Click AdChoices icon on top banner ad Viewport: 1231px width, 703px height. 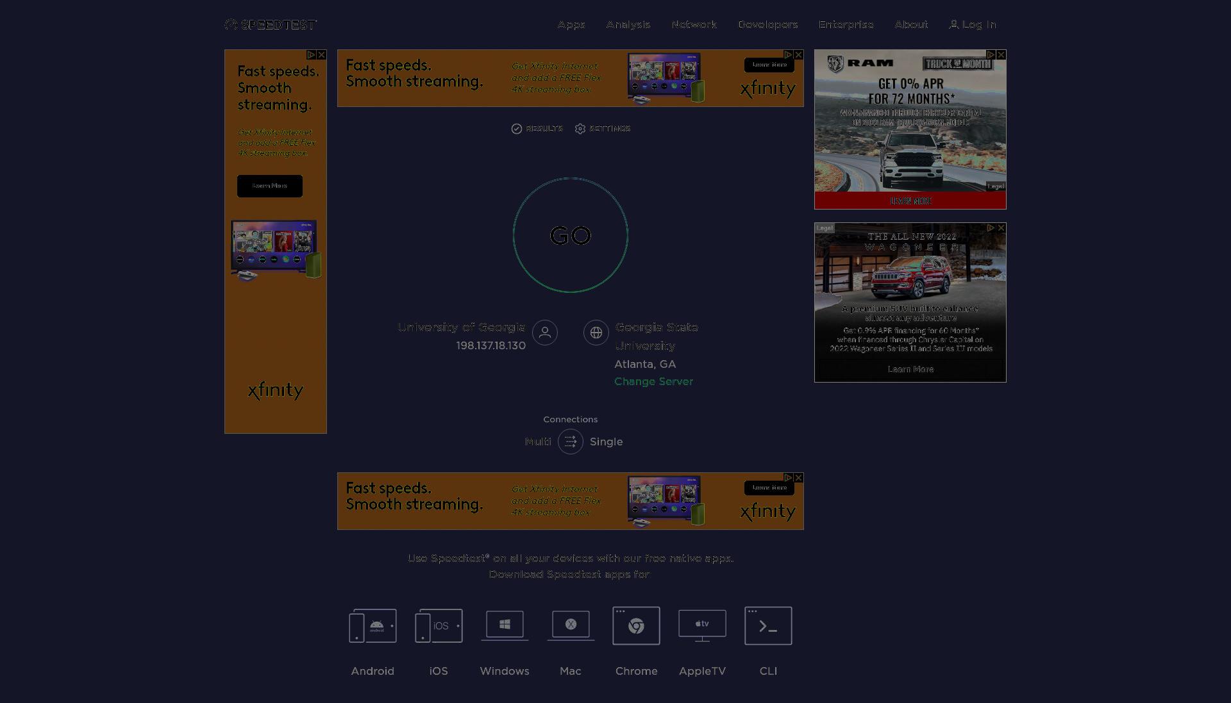[x=789, y=55]
